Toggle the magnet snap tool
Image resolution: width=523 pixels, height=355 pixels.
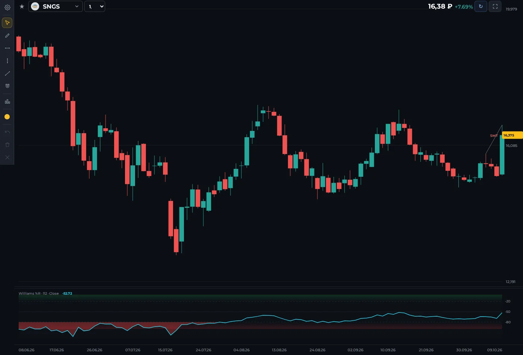pyautogui.click(x=7, y=86)
